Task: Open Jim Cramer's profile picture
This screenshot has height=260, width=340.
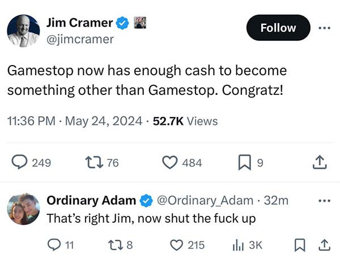Action: point(23,31)
